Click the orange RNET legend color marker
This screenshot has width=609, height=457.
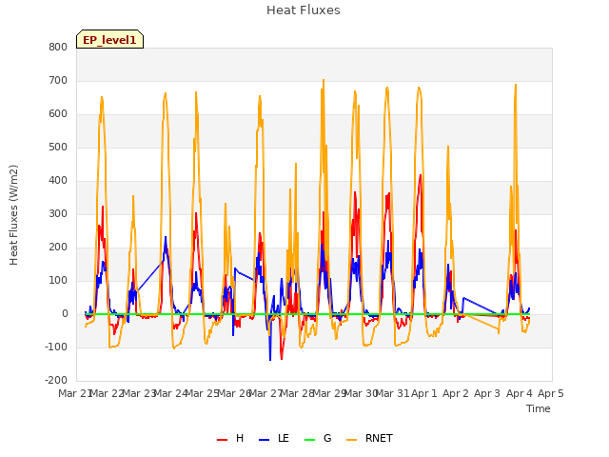(351, 440)
